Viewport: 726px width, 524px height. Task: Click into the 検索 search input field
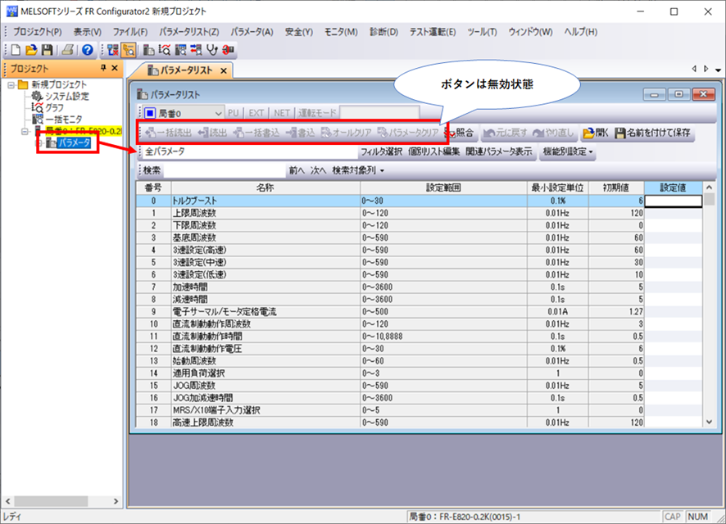tap(224, 170)
